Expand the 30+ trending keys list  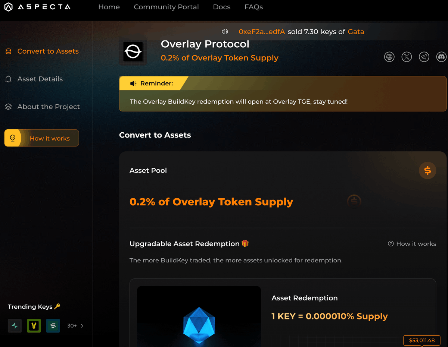(75, 326)
